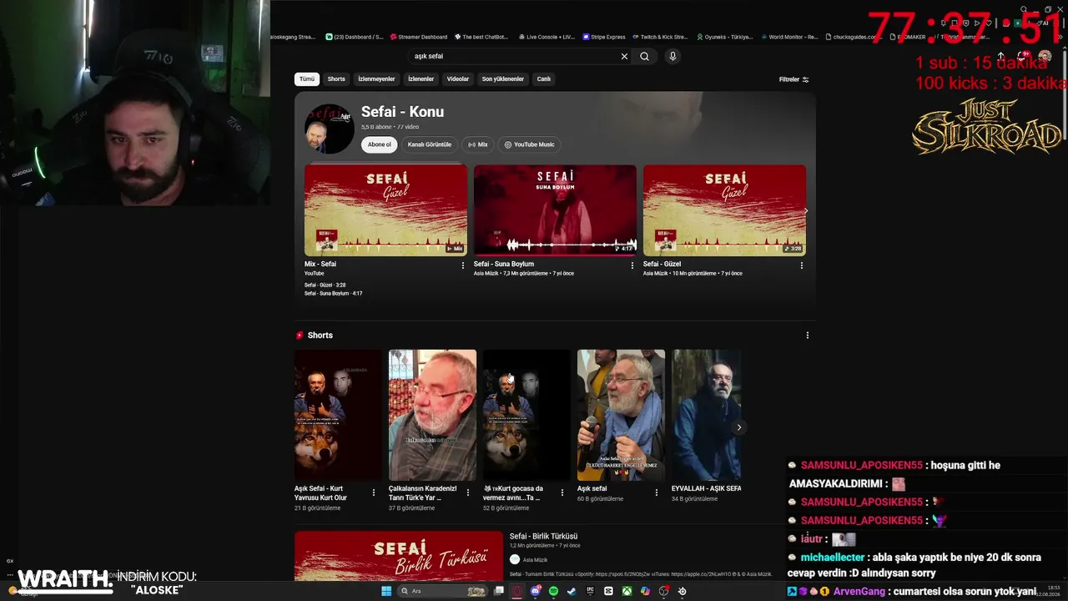
Task: Open Task View on the taskbar
Action: tap(499, 591)
